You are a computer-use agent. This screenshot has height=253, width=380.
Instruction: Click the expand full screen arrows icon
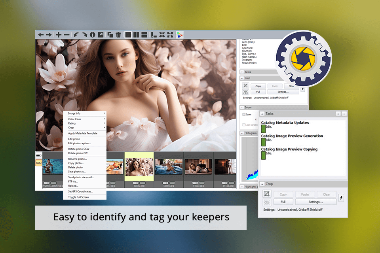(170, 35)
